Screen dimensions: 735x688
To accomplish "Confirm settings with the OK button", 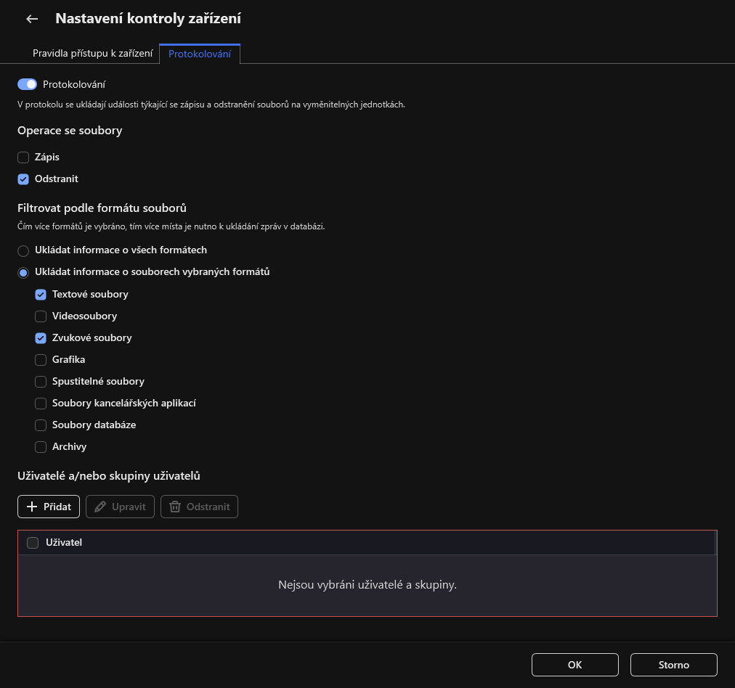I will tap(574, 664).
